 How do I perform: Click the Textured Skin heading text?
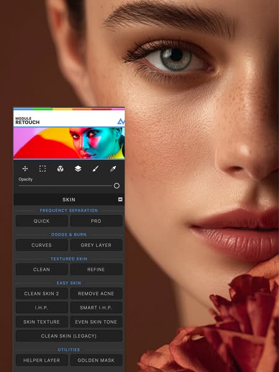[x=69, y=259]
